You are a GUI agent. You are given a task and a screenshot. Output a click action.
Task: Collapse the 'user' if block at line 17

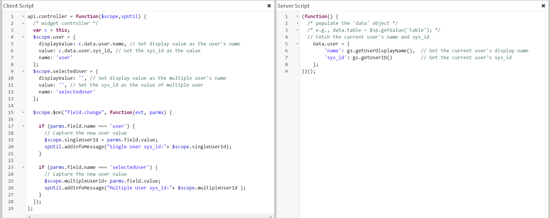[23, 126]
